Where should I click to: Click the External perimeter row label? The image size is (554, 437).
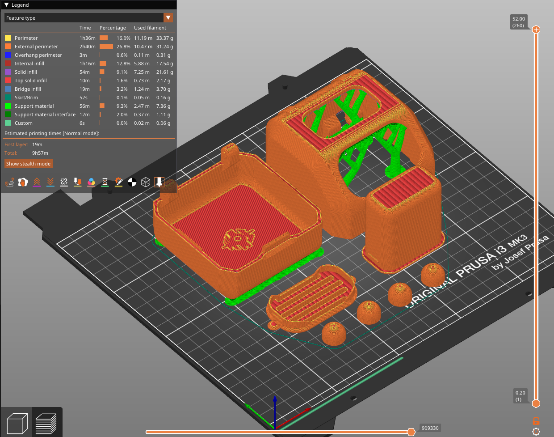pyautogui.click(x=36, y=47)
